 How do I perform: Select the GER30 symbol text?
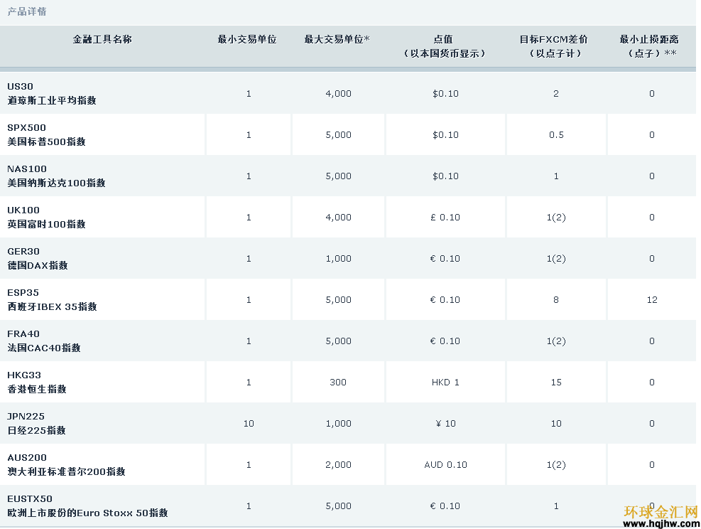pyautogui.click(x=23, y=251)
